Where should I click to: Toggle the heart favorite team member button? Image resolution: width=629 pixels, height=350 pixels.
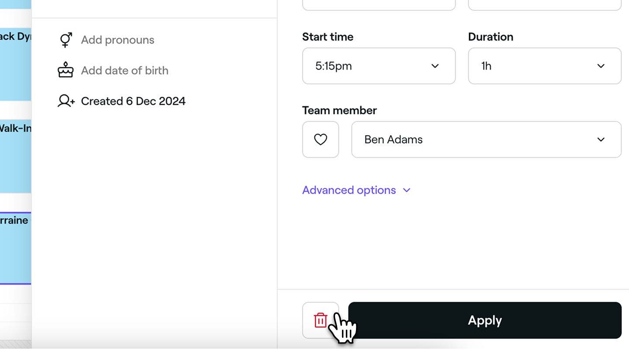click(321, 139)
